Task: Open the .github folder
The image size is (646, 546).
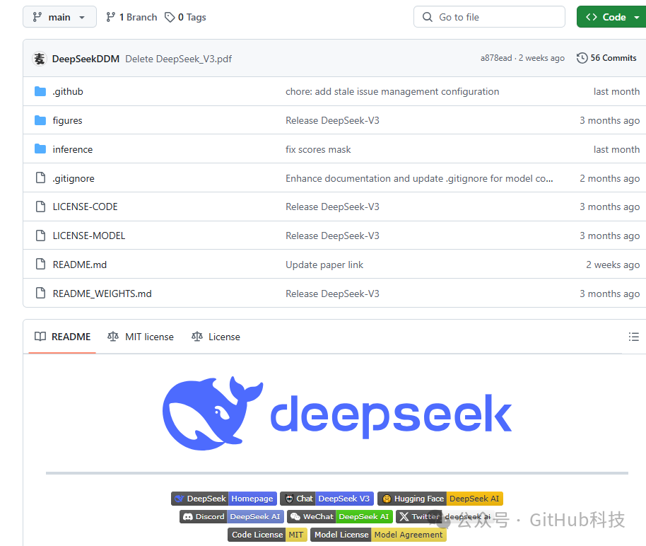Action: tap(68, 91)
